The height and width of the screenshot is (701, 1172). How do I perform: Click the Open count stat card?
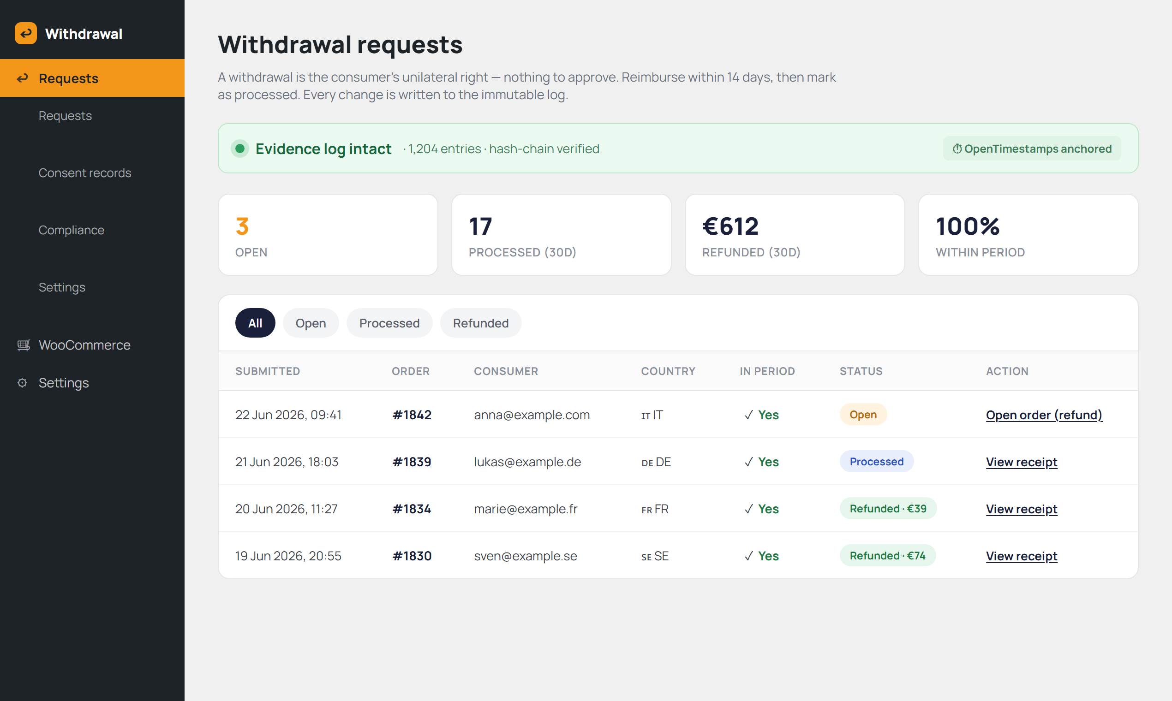(328, 235)
